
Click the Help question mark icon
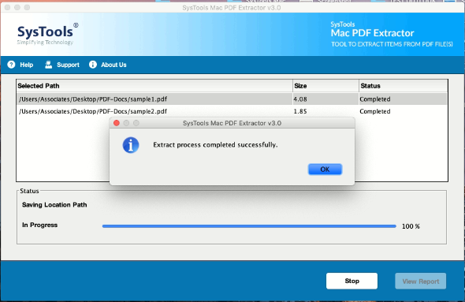pos(11,65)
